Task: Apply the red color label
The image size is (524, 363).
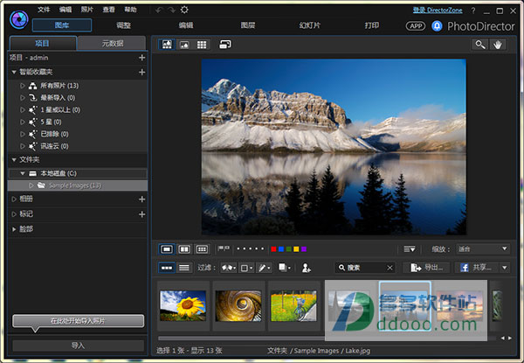Action: click(x=273, y=249)
